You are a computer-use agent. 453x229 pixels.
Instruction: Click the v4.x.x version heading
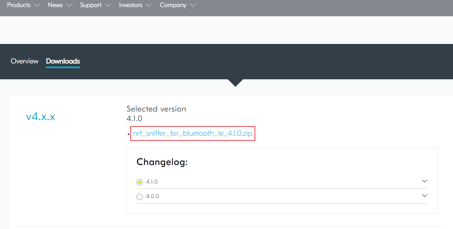41,117
